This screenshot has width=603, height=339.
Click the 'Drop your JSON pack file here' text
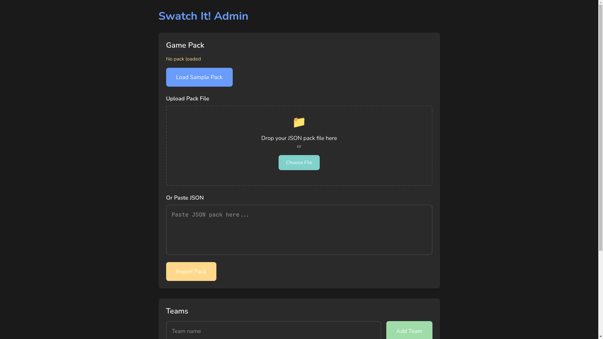pyautogui.click(x=299, y=138)
